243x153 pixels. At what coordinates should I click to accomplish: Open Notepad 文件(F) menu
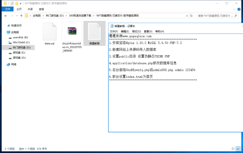(x=114, y=32)
